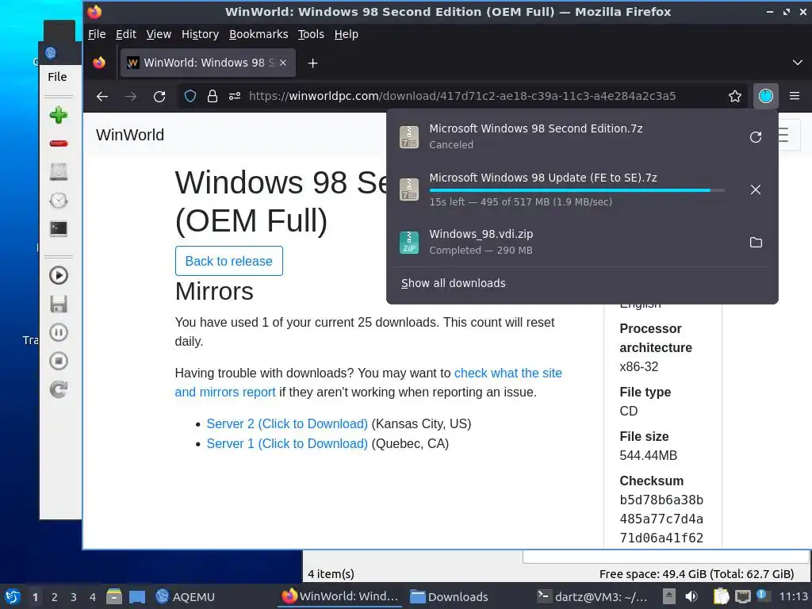Switch to workspace 3
812x609 pixels.
tap(73, 597)
